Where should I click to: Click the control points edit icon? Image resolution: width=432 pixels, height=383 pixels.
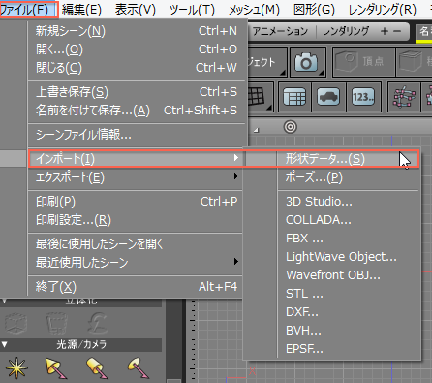[404, 96]
